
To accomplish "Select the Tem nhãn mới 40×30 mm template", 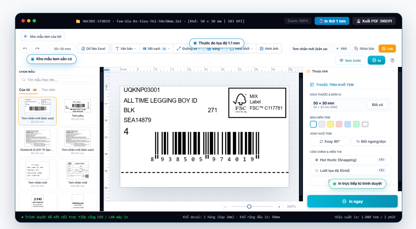I will (x=37, y=174).
